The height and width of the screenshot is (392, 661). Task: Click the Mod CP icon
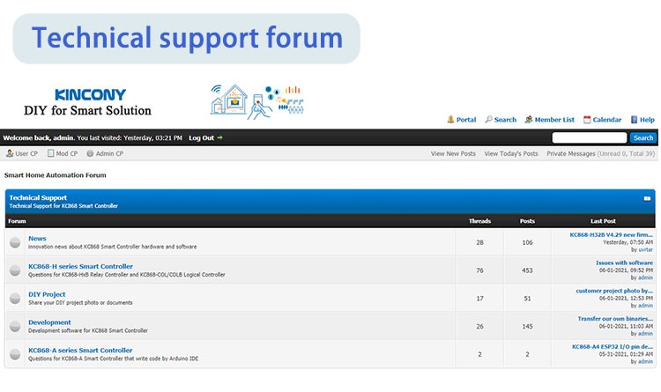(x=50, y=153)
